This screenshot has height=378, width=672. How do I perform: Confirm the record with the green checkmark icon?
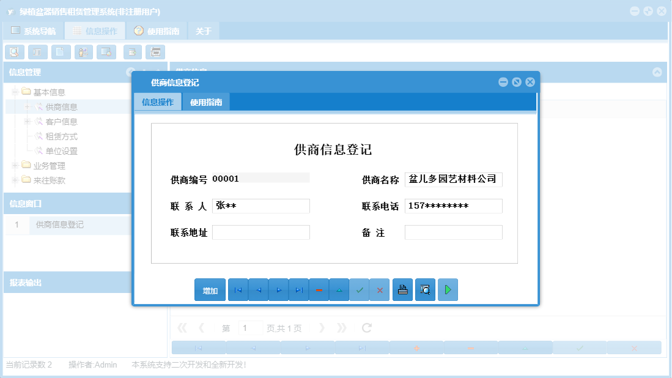point(360,289)
